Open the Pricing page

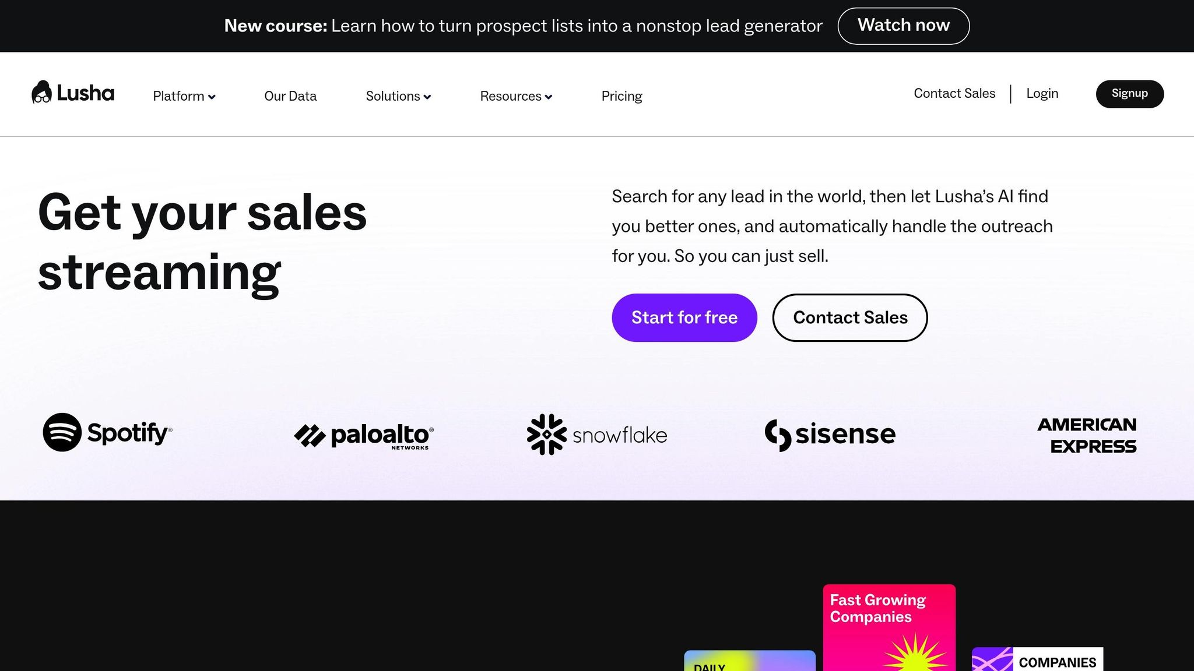[621, 96]
